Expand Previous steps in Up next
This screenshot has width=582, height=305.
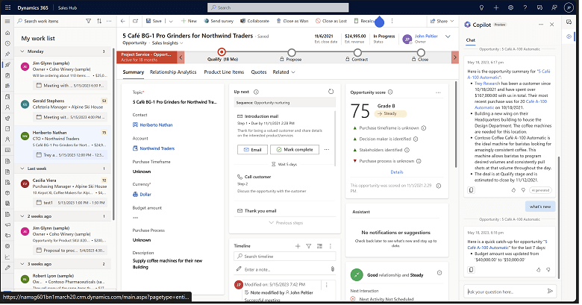[286, 223]
